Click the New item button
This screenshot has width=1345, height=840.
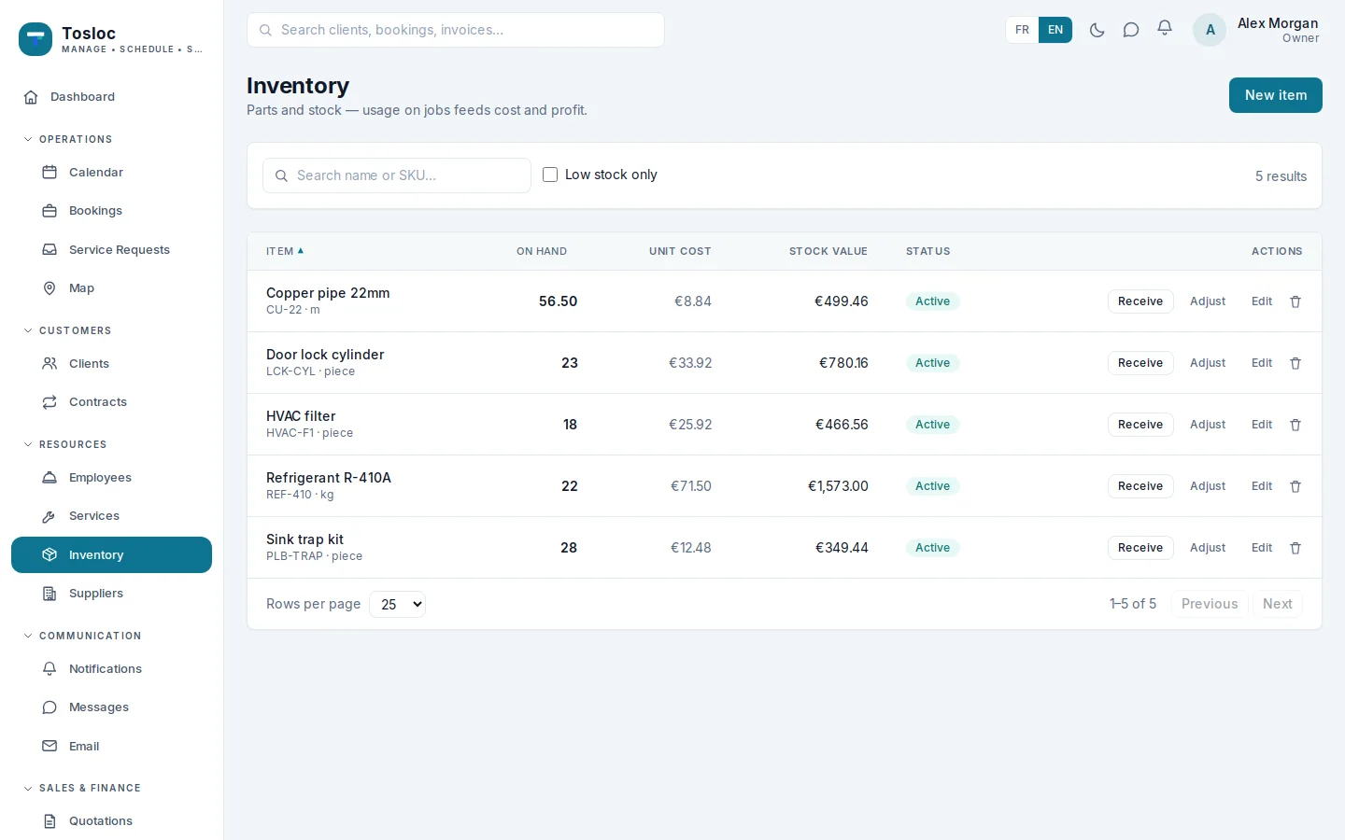(x=1275, y=95)
